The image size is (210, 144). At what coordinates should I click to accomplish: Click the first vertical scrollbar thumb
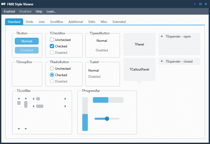click(x=19, y=103)
